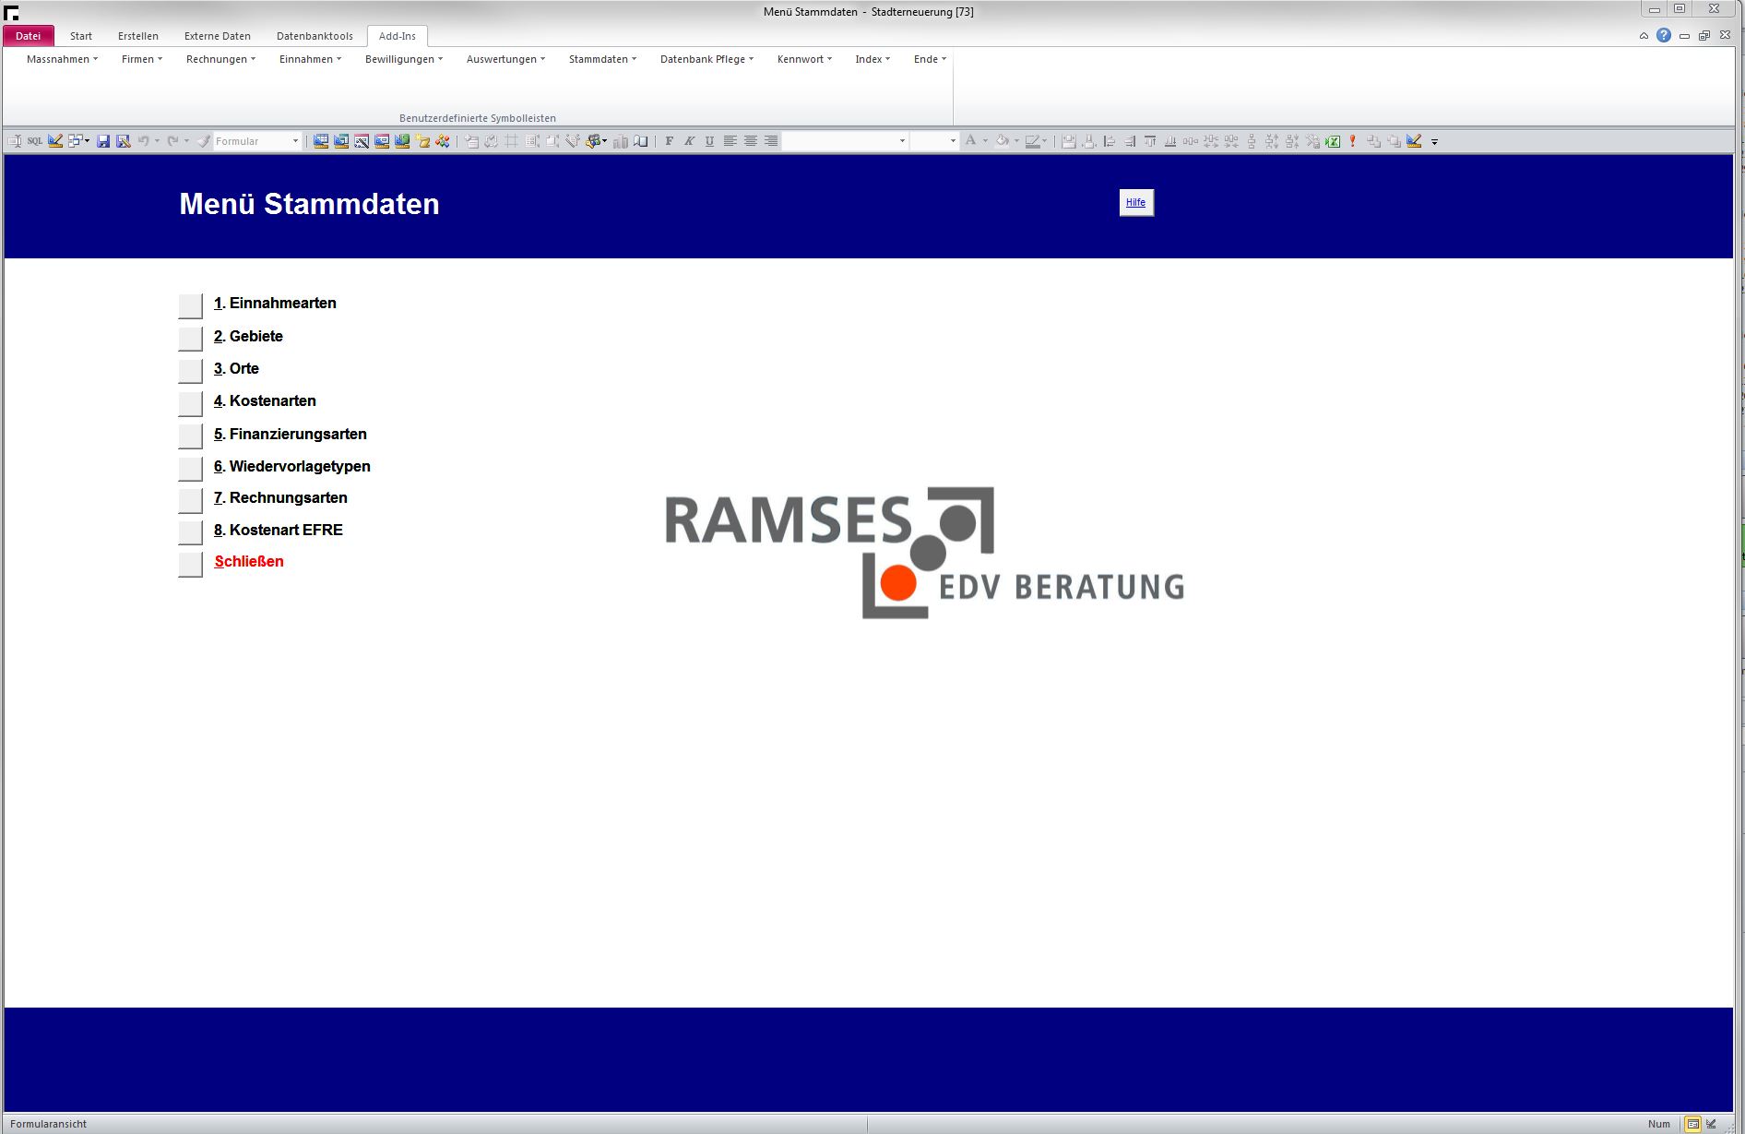Click the Formular object combo box
The image size is (1745, 1134).
pos(257,141)
